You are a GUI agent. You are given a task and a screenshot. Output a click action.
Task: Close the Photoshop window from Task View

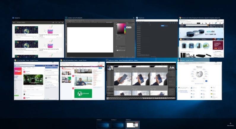pyautogui.click(x=133, y=18)
